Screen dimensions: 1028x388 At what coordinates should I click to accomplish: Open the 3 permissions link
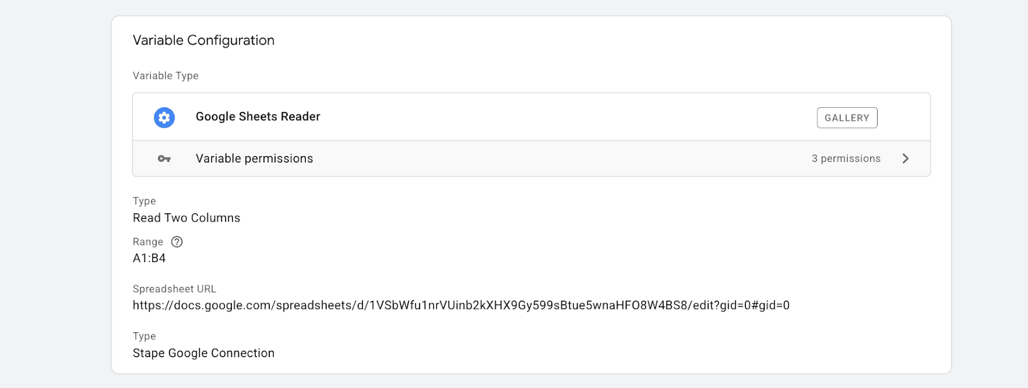click(846, 159)
